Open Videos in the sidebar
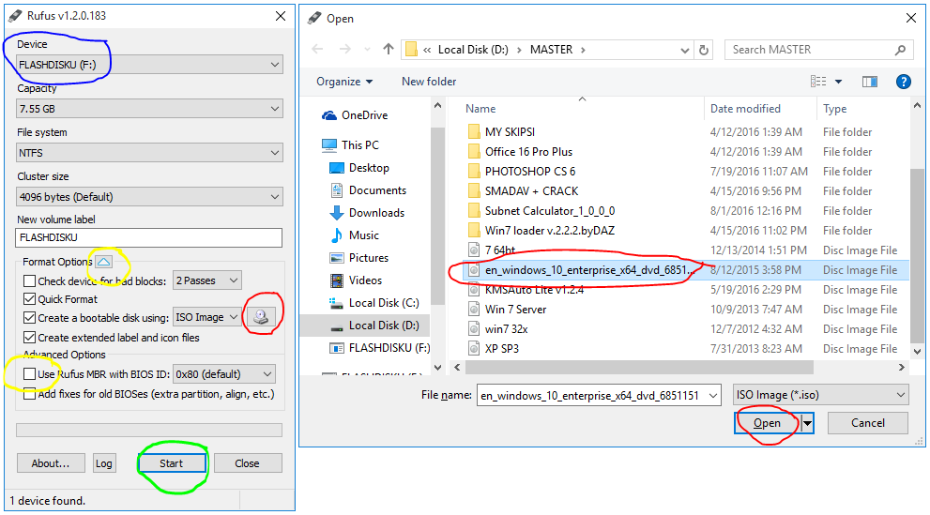Viewport: 930px width, 515px height. tap(356, 280)
